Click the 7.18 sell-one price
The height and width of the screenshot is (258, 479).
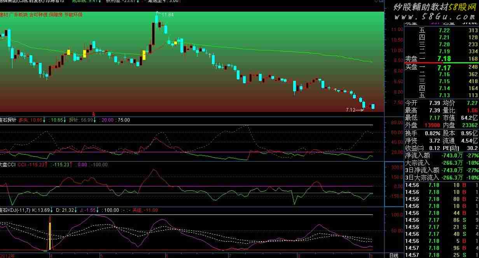(443, 59)
